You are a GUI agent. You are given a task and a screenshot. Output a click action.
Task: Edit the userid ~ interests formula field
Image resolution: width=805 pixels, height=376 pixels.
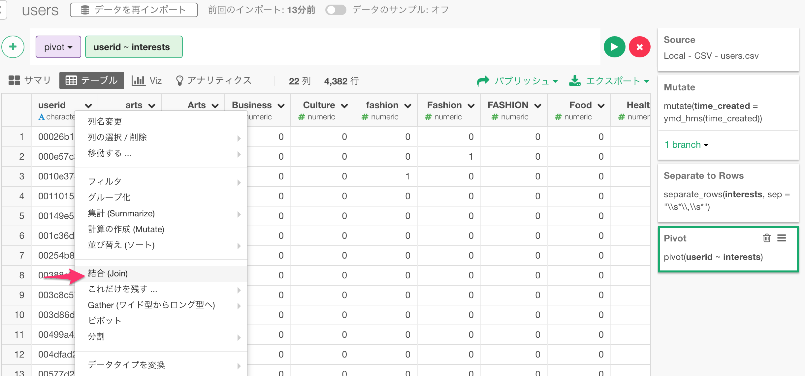[x=134, y=47]
